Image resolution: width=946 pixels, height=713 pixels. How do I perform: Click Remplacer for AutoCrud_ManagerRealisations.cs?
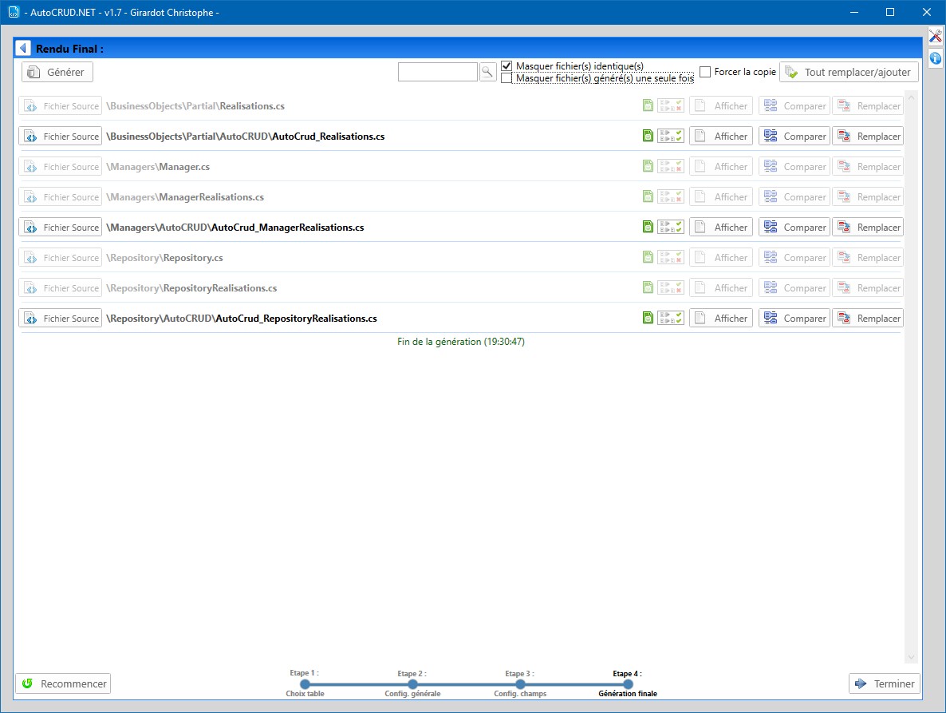(868, 227)
